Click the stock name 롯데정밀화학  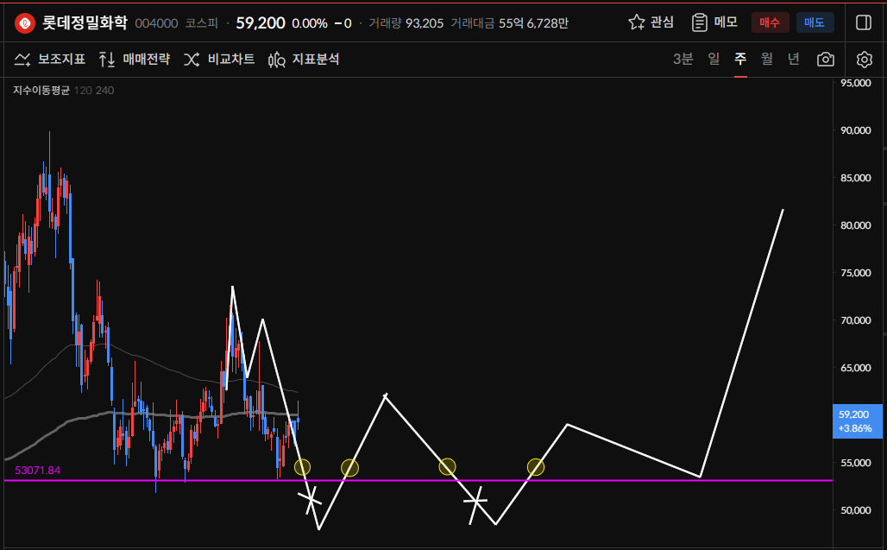click(x=85, y=22)
